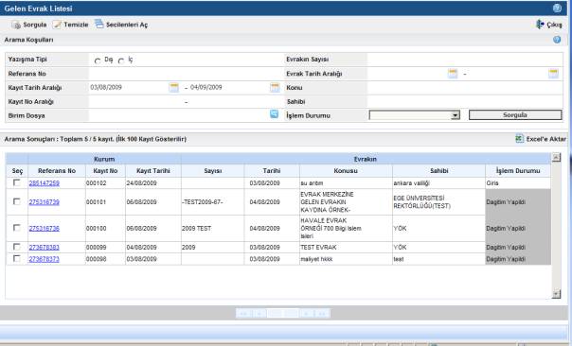Click the Referans No column header
Screen dimensions: 572x346
click(57, 171)
